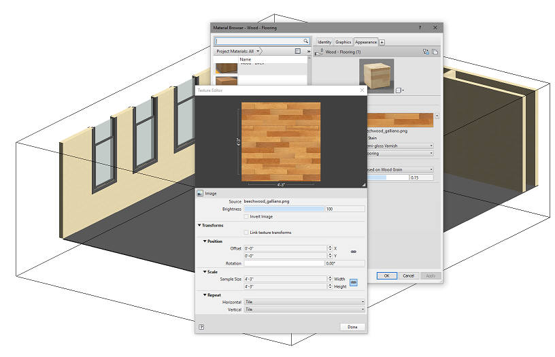This screenshot has height=357, width=555.
Task: Open the Semi-gloss Varnish finish dropdown
Action: [401, 146]
